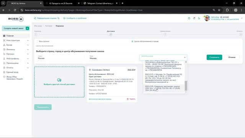Viewport: 245px width, 138px height.
Task: Select dropdown option ЛОСИНКА м.Бабушкинская
Action: [163, 66]
